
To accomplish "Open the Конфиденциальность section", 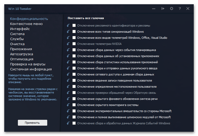I will pyautogui.click(x=29, y=19).
